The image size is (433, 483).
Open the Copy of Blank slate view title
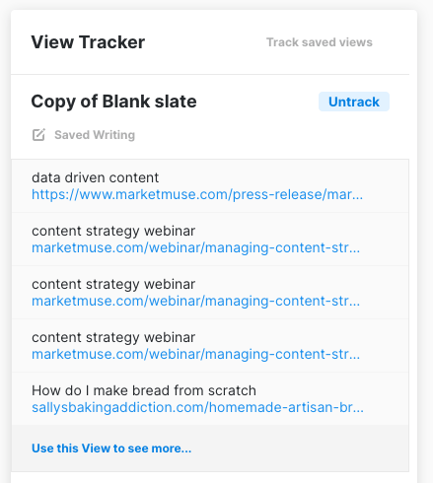(x=113, y=102)
